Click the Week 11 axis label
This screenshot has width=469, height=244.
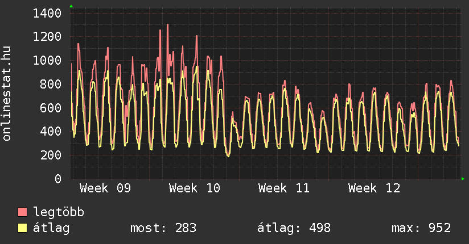[x=283, y=188]
